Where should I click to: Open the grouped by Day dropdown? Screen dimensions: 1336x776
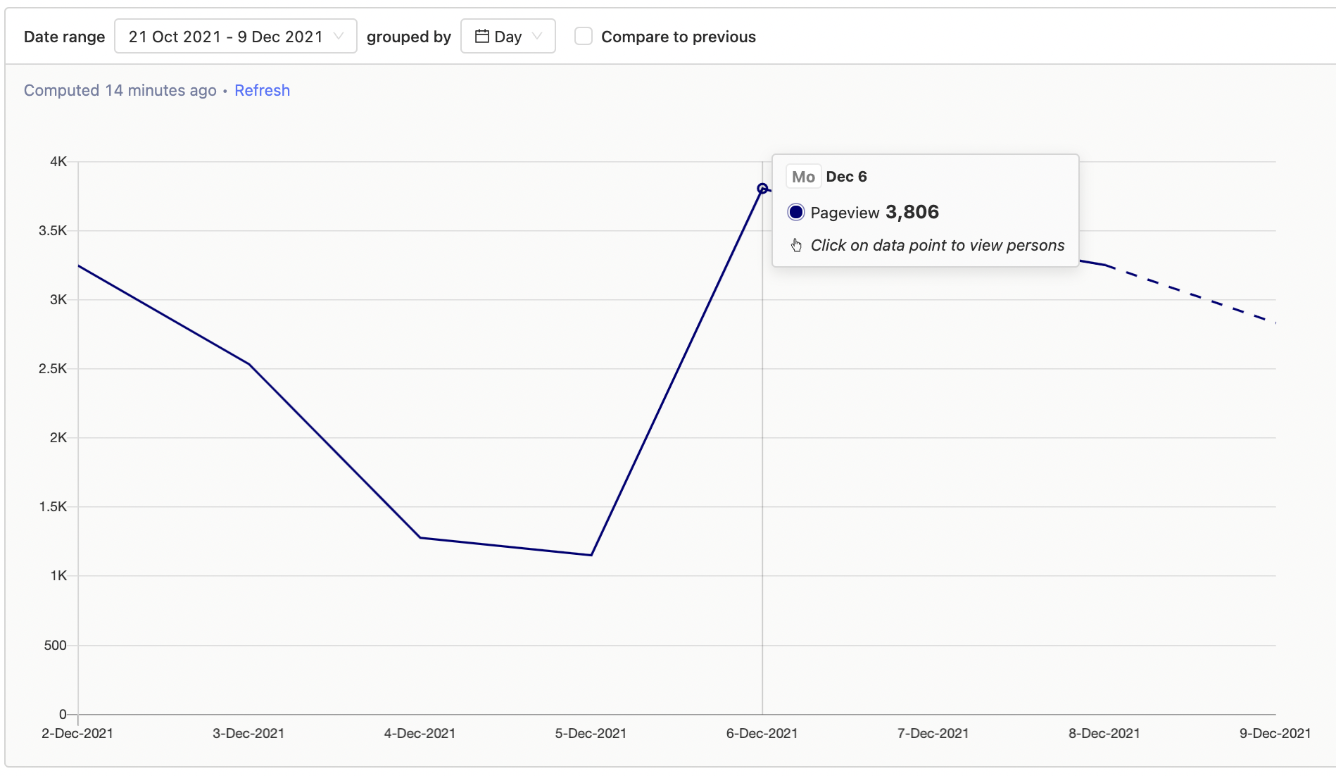(508, 36)
